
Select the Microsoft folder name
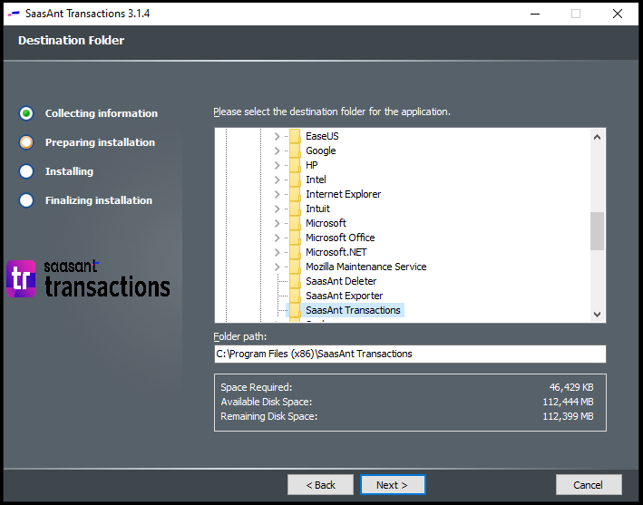pos(326,223)
